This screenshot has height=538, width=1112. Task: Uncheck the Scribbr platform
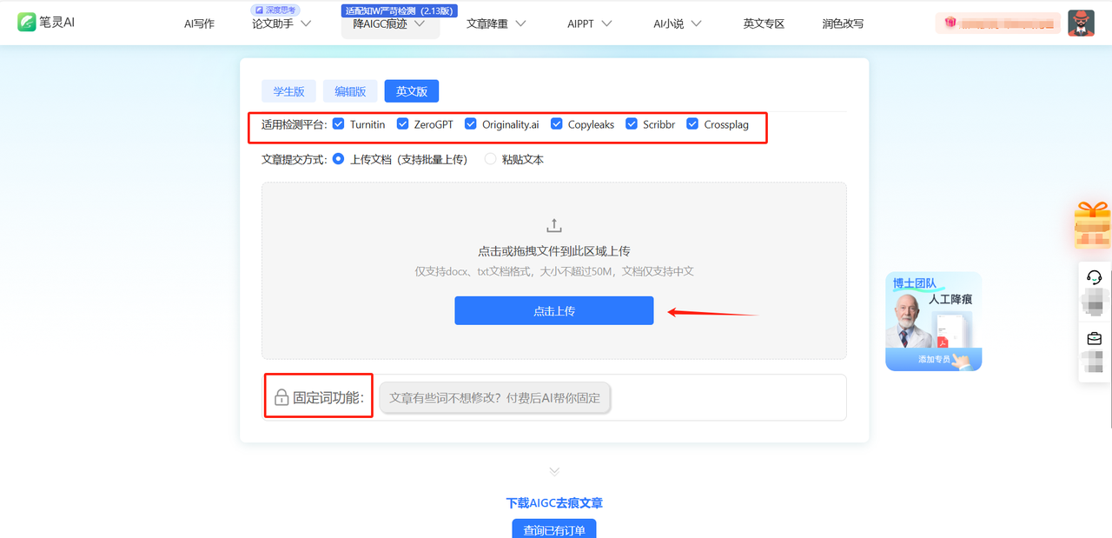632,124
